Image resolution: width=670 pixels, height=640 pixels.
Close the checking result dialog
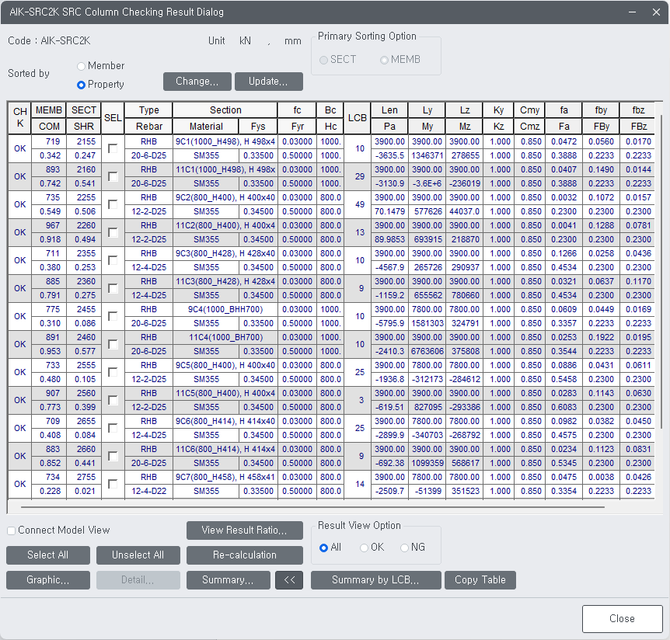(622, 618)
